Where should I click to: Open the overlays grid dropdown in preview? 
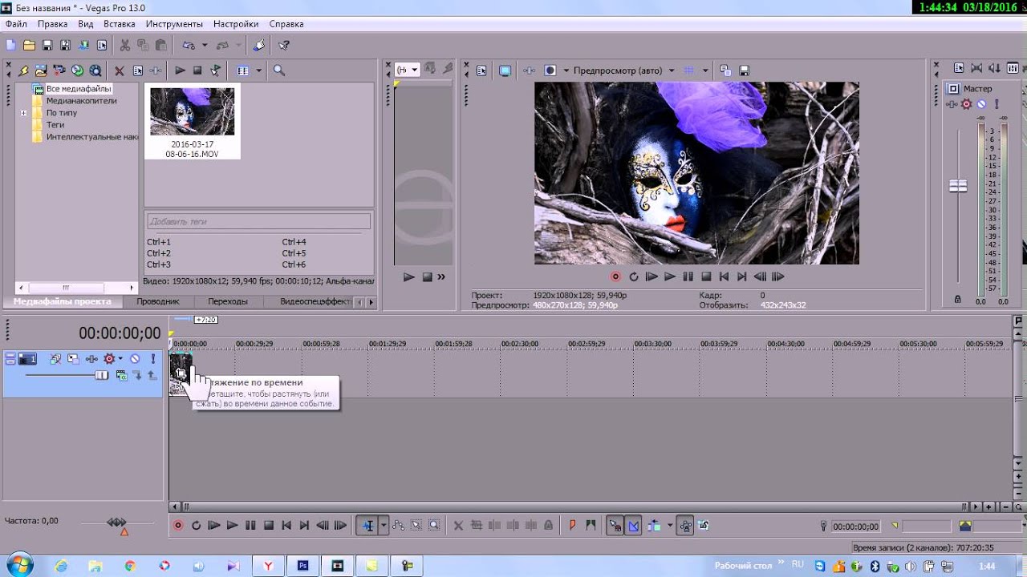pos(705,71)
